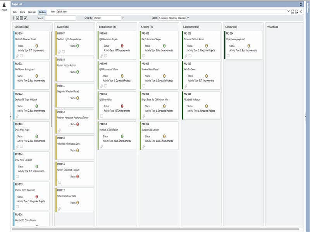
Task: Open attachments paperclip on PRJ 018 card
Action: coord(102,147)
